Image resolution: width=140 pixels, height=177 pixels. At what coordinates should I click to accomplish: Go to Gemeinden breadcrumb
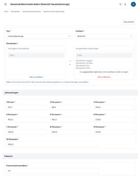click(15, 12)
